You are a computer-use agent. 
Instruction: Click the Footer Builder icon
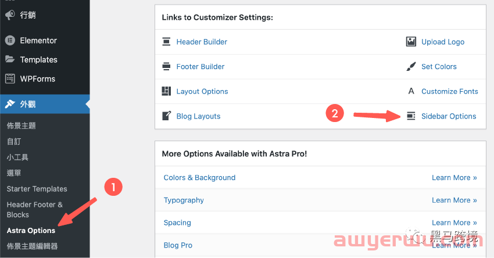coord(166,66)
